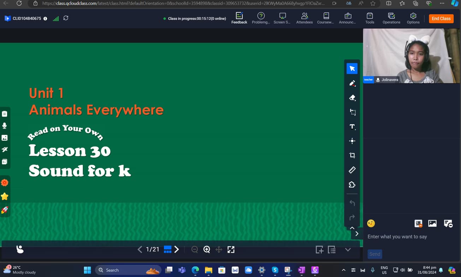Open the Tools menu

click(370, 18)
